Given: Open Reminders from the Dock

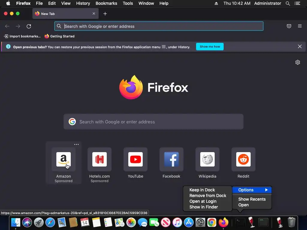Looking at the screenshot, I should pos(108,223).
